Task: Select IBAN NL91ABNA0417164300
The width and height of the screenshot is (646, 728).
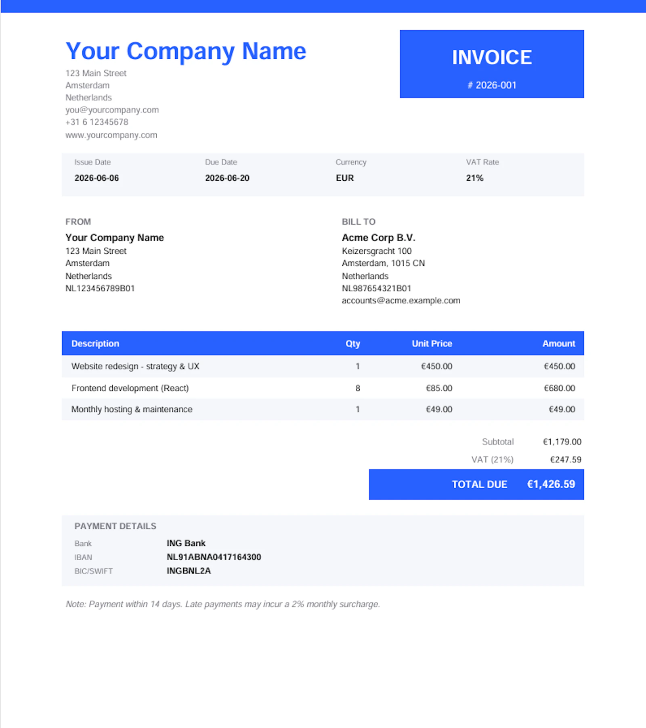Action: 214,557
